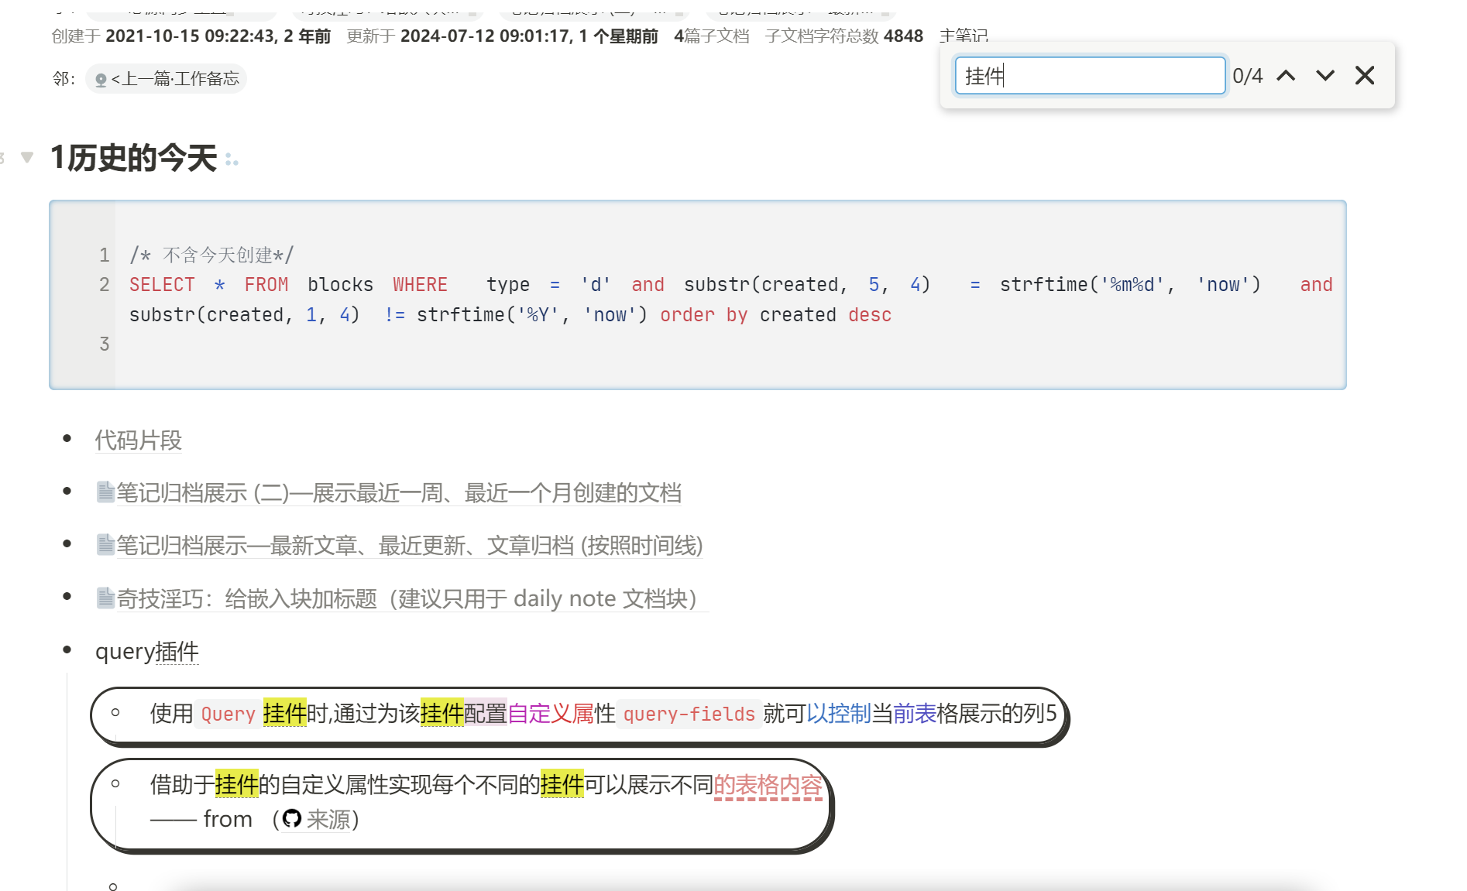The width and height of the screenshot is (1467, 891).
Task: Click the bullet of the 代码片段 item
Action: (x=67, y=439)
